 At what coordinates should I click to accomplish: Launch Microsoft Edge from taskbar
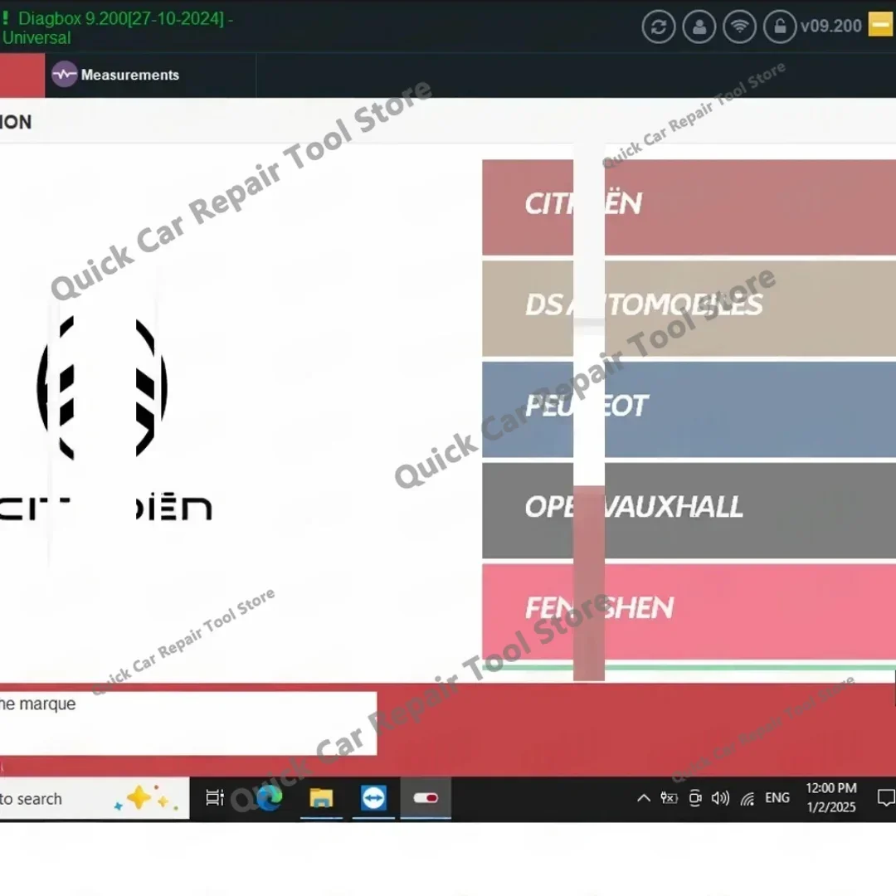[x=269, y=798]
